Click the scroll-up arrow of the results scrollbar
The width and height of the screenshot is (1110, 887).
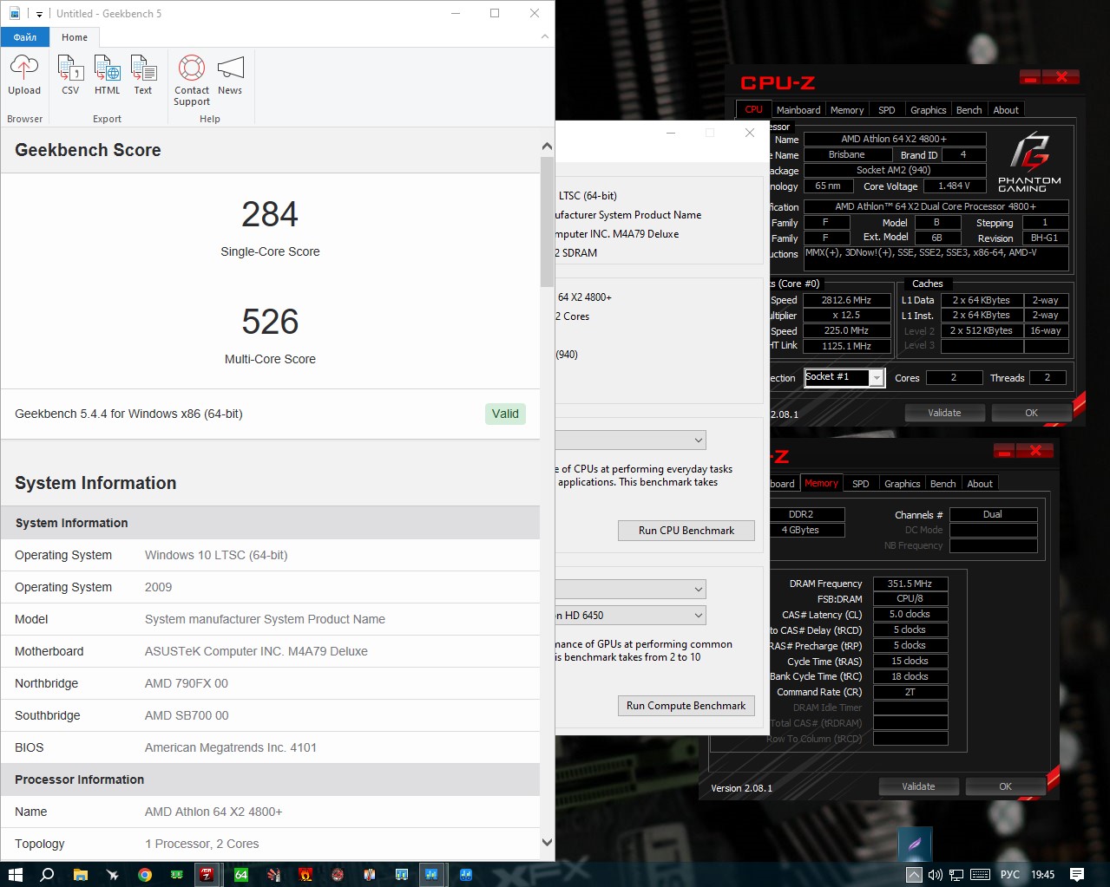(547, 147)
